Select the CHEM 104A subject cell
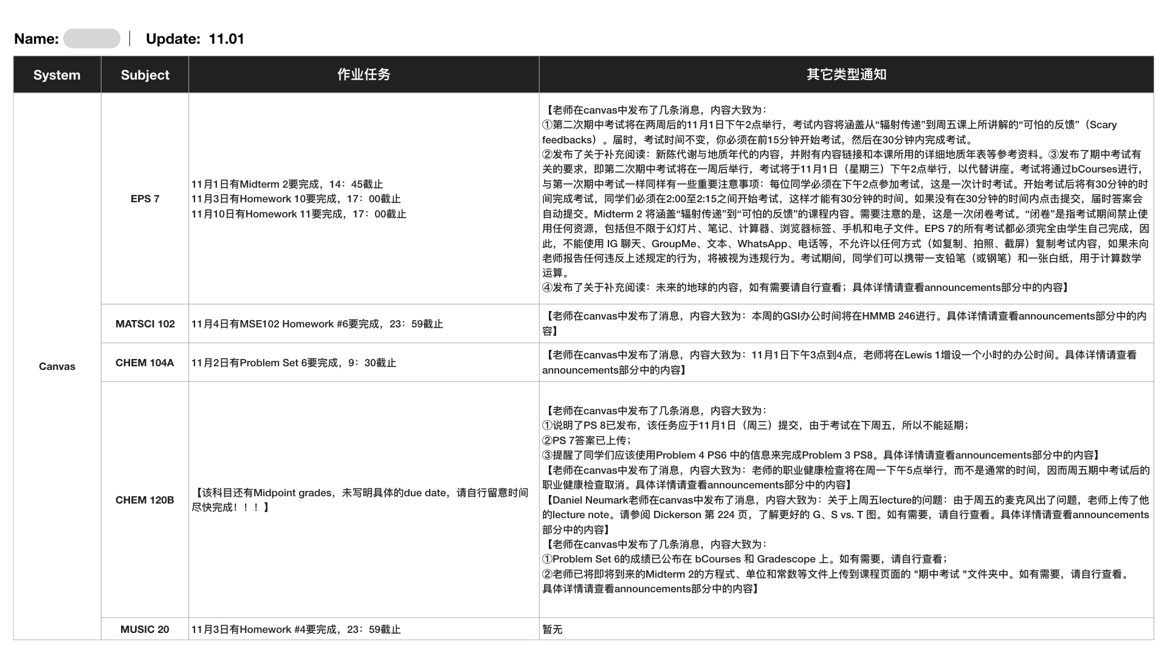Viewport: 1167px width, 656px height. pos(145,363)
